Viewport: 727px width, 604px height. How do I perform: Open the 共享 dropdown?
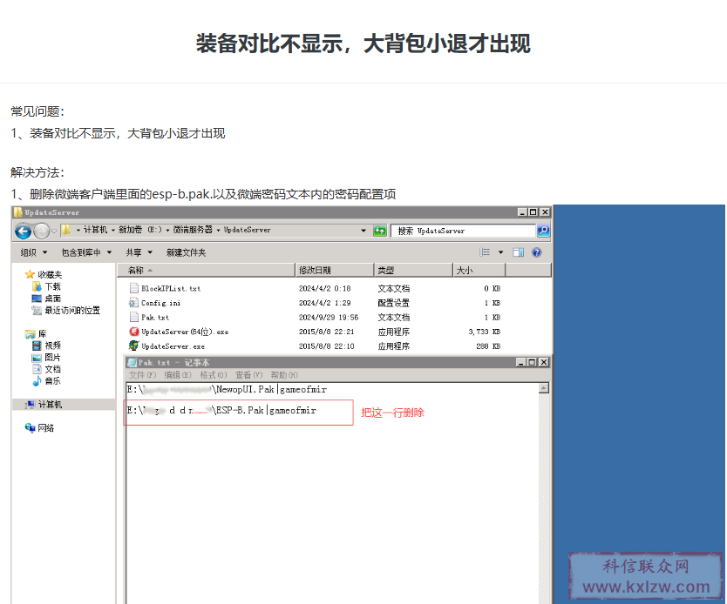(139, 252)
